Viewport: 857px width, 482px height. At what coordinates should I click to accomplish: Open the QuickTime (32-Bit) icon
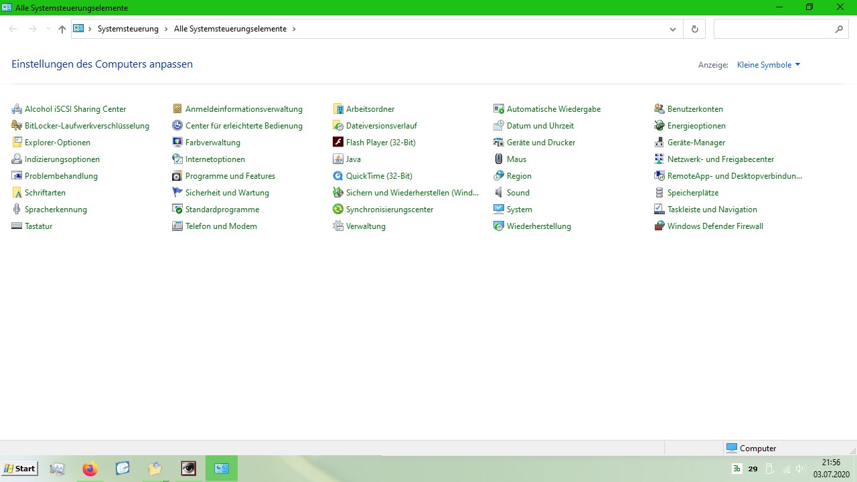tap(338, 176)
